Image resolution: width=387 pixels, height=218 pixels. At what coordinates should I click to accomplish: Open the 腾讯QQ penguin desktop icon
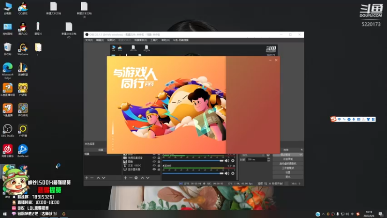23,29
